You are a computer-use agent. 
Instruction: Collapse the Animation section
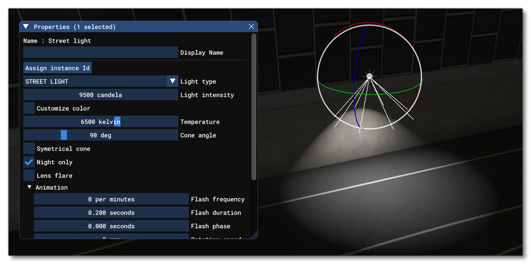[x=30, y=188]
